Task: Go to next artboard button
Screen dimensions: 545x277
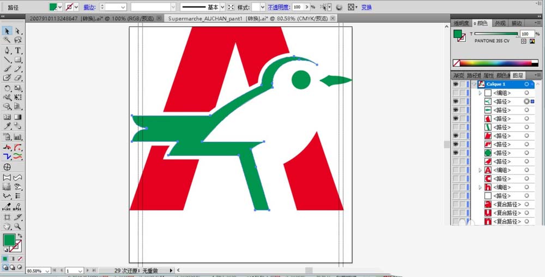Action: [x=87, y=270]
